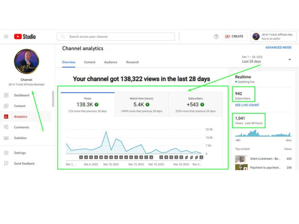Switch to the Research tab

(x=132, y=62)
